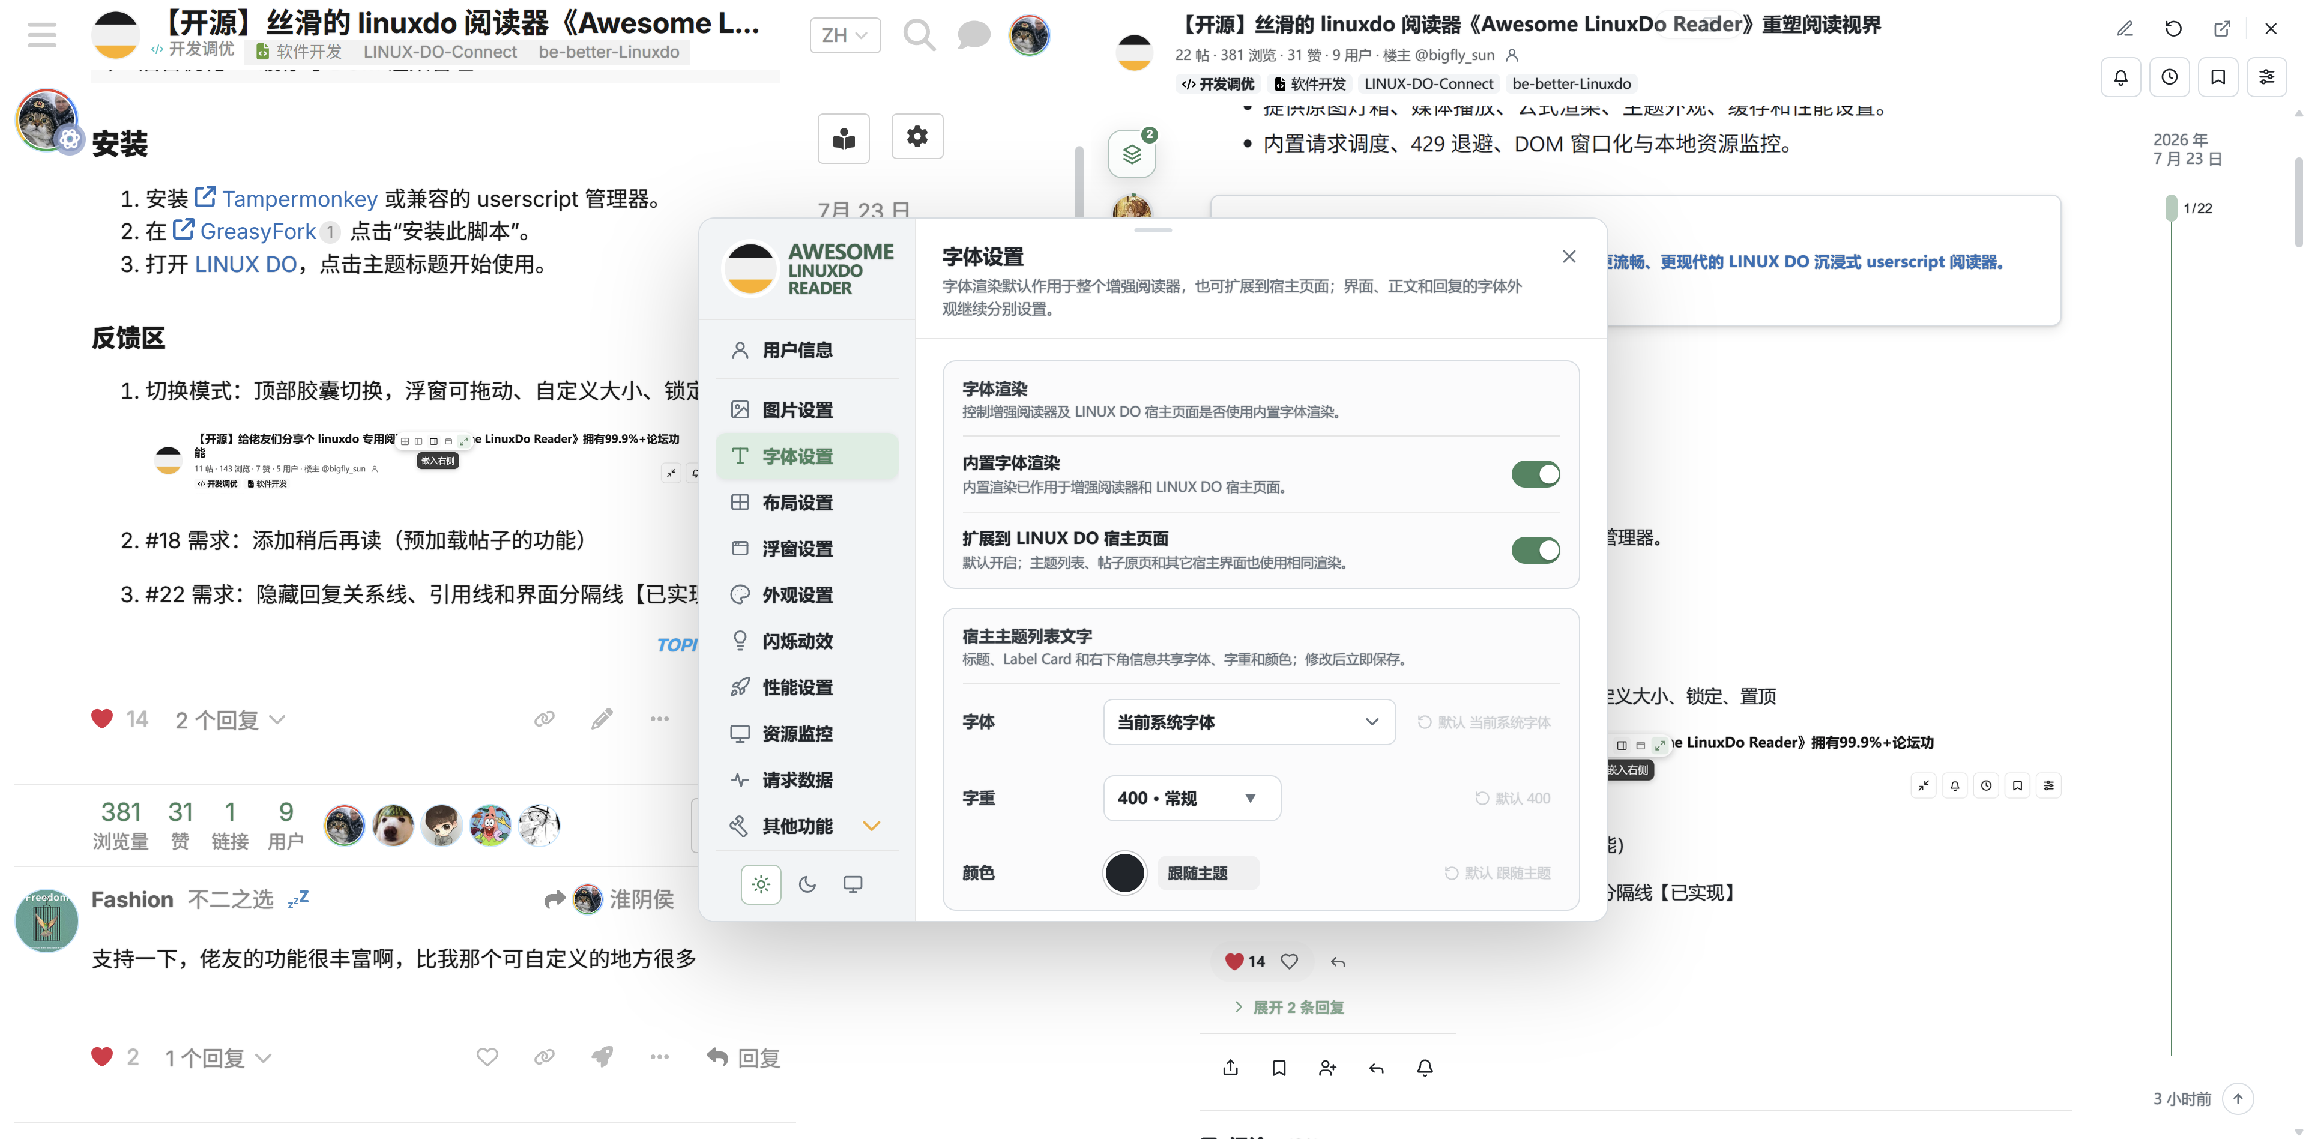The image size is (2306, 1139).
Task: Toggle the 扩展到 LINUX DO 宿主页面 switch
Action: 1535,550
